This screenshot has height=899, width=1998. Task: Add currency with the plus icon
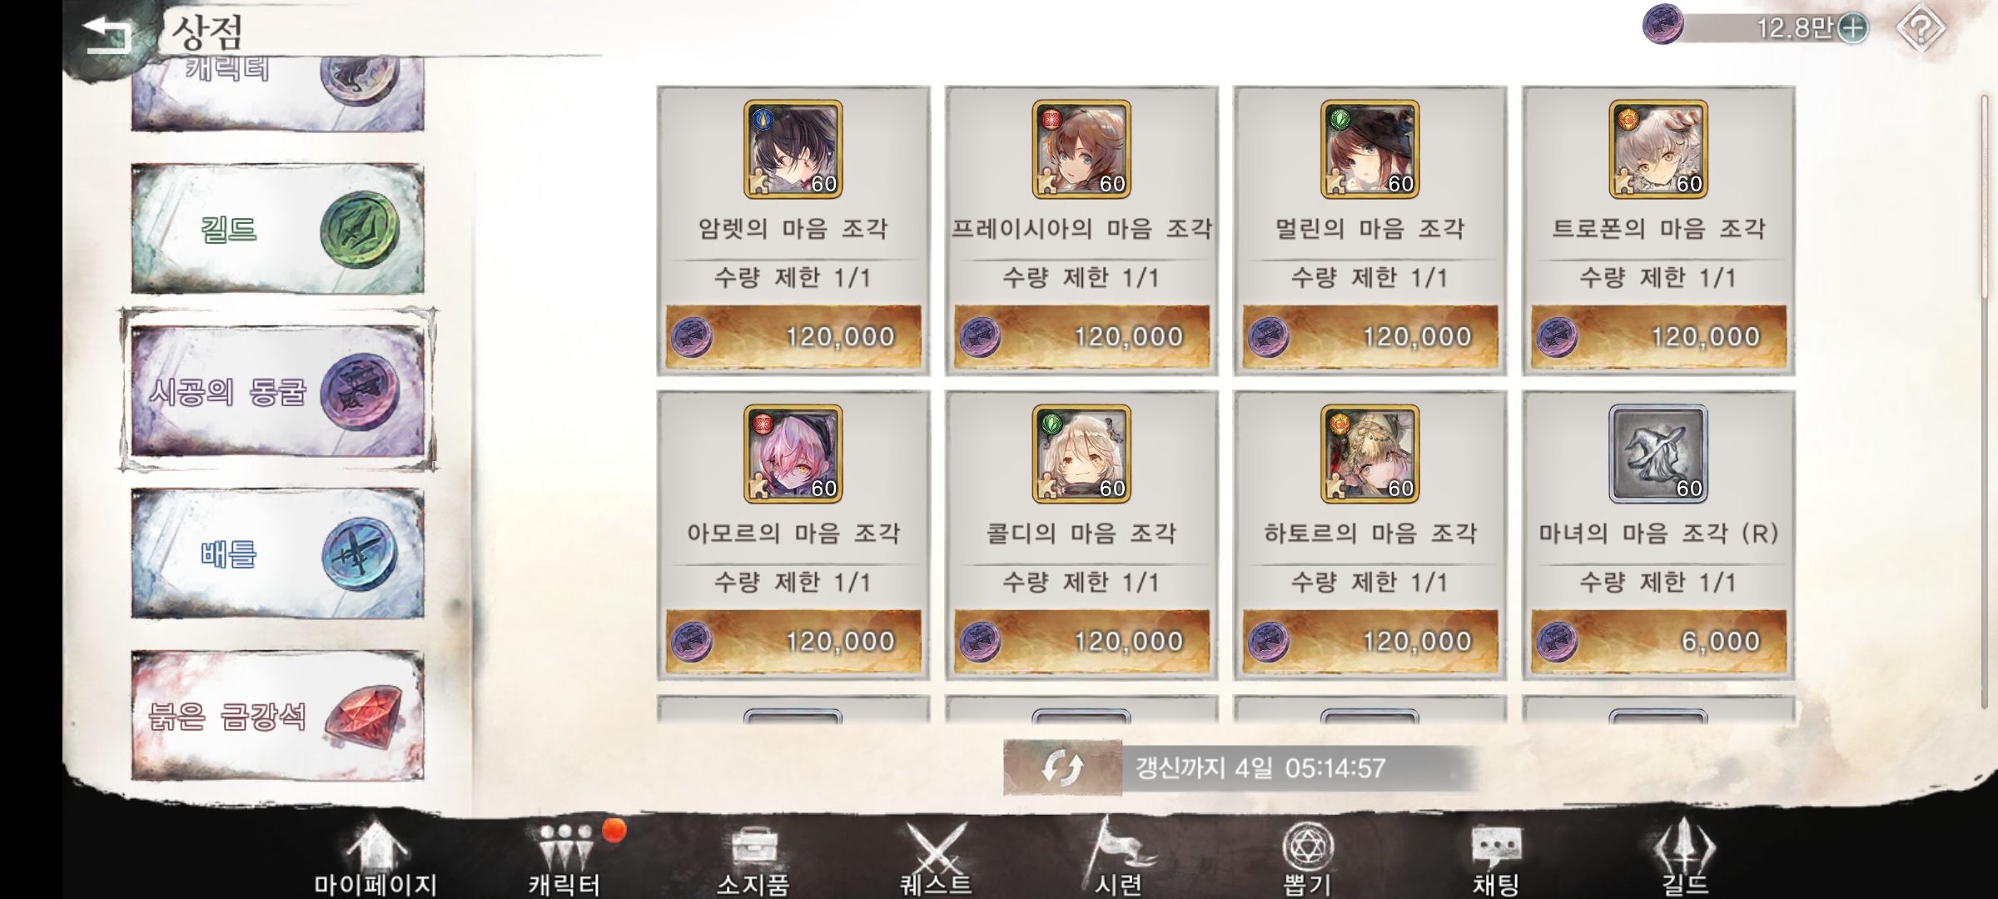pos(1852,28)
